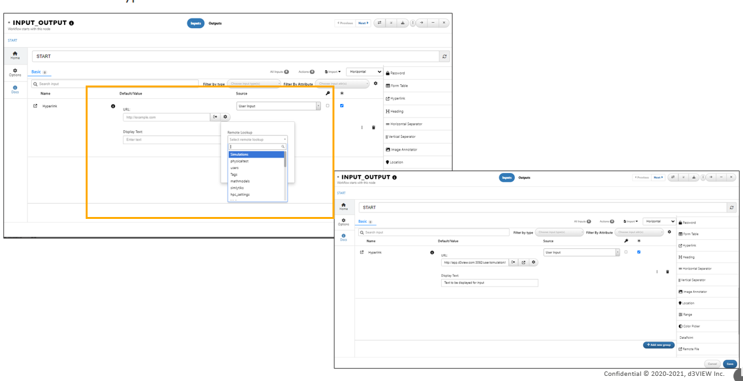Select Simulations in the remote lookup list
This screenshot has height=381, width=743.
(256, 154)
